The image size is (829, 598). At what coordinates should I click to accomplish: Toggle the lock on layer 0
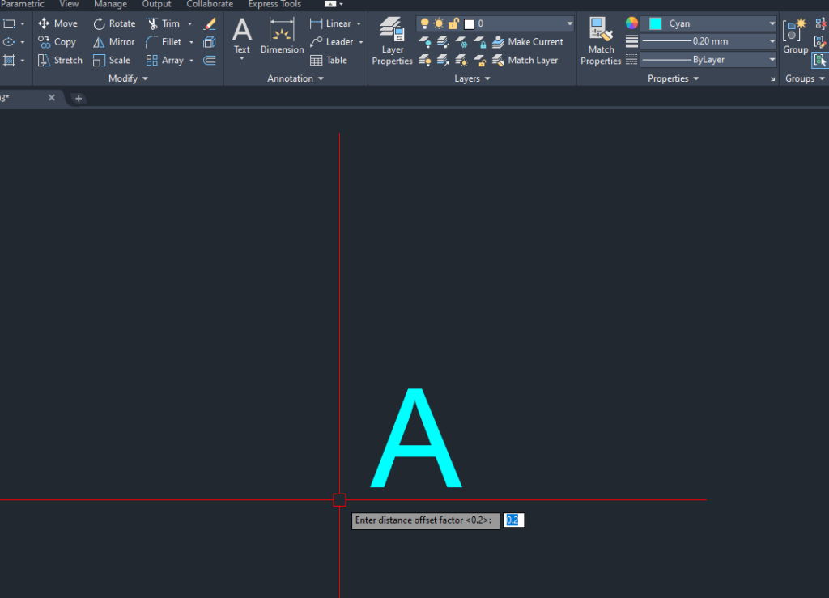point(453,23)
